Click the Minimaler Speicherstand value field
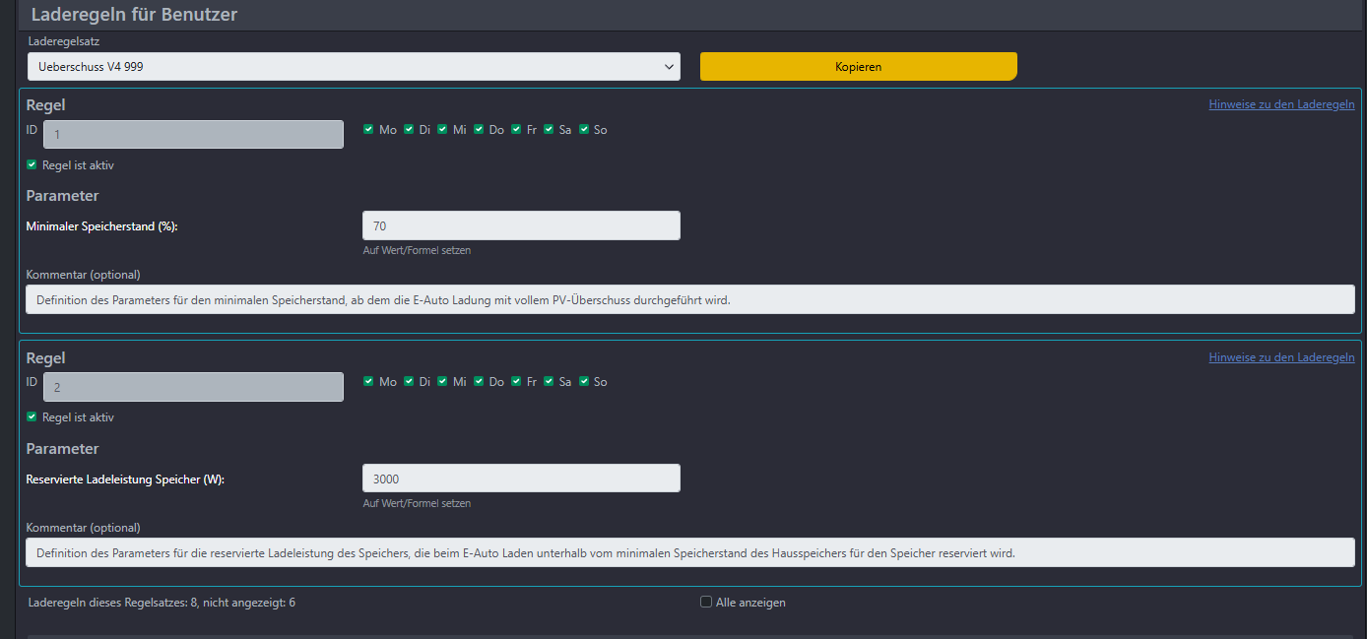The image size is (1367, 639). pos(521,225)
